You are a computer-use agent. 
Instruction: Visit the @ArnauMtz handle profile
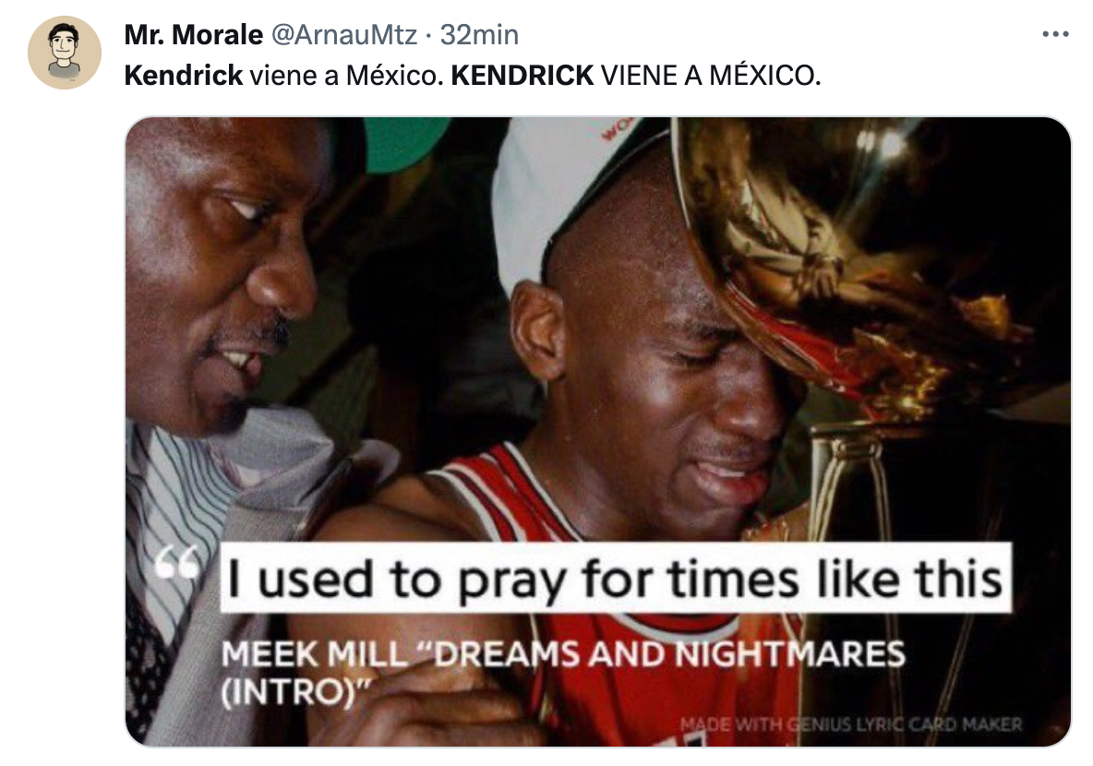click(343, 34)
